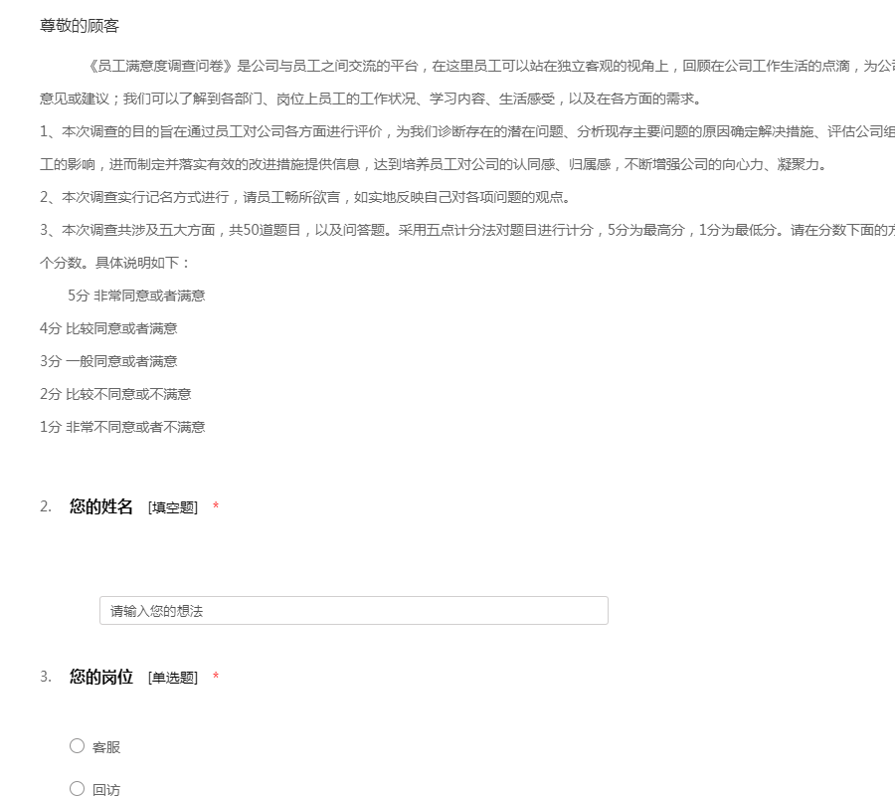
Task: Click the 2分 比较不同意或不满意 line
Action: tap(115, 394)
